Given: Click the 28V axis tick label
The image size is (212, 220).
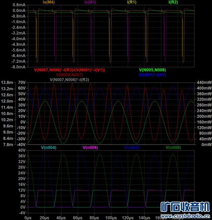Looking at the screenshot, I should pyautogui.click(x=22, y=168).
